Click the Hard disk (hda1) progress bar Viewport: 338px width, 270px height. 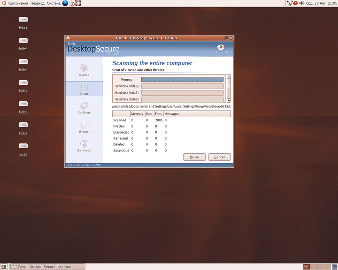[x=182, y=93]
